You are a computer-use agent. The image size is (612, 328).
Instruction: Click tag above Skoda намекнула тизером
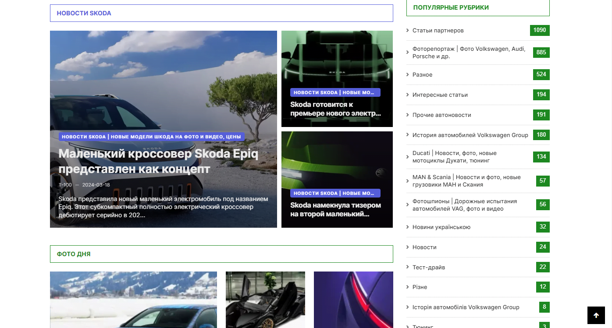pyautogui.click(x=335, y=193)
